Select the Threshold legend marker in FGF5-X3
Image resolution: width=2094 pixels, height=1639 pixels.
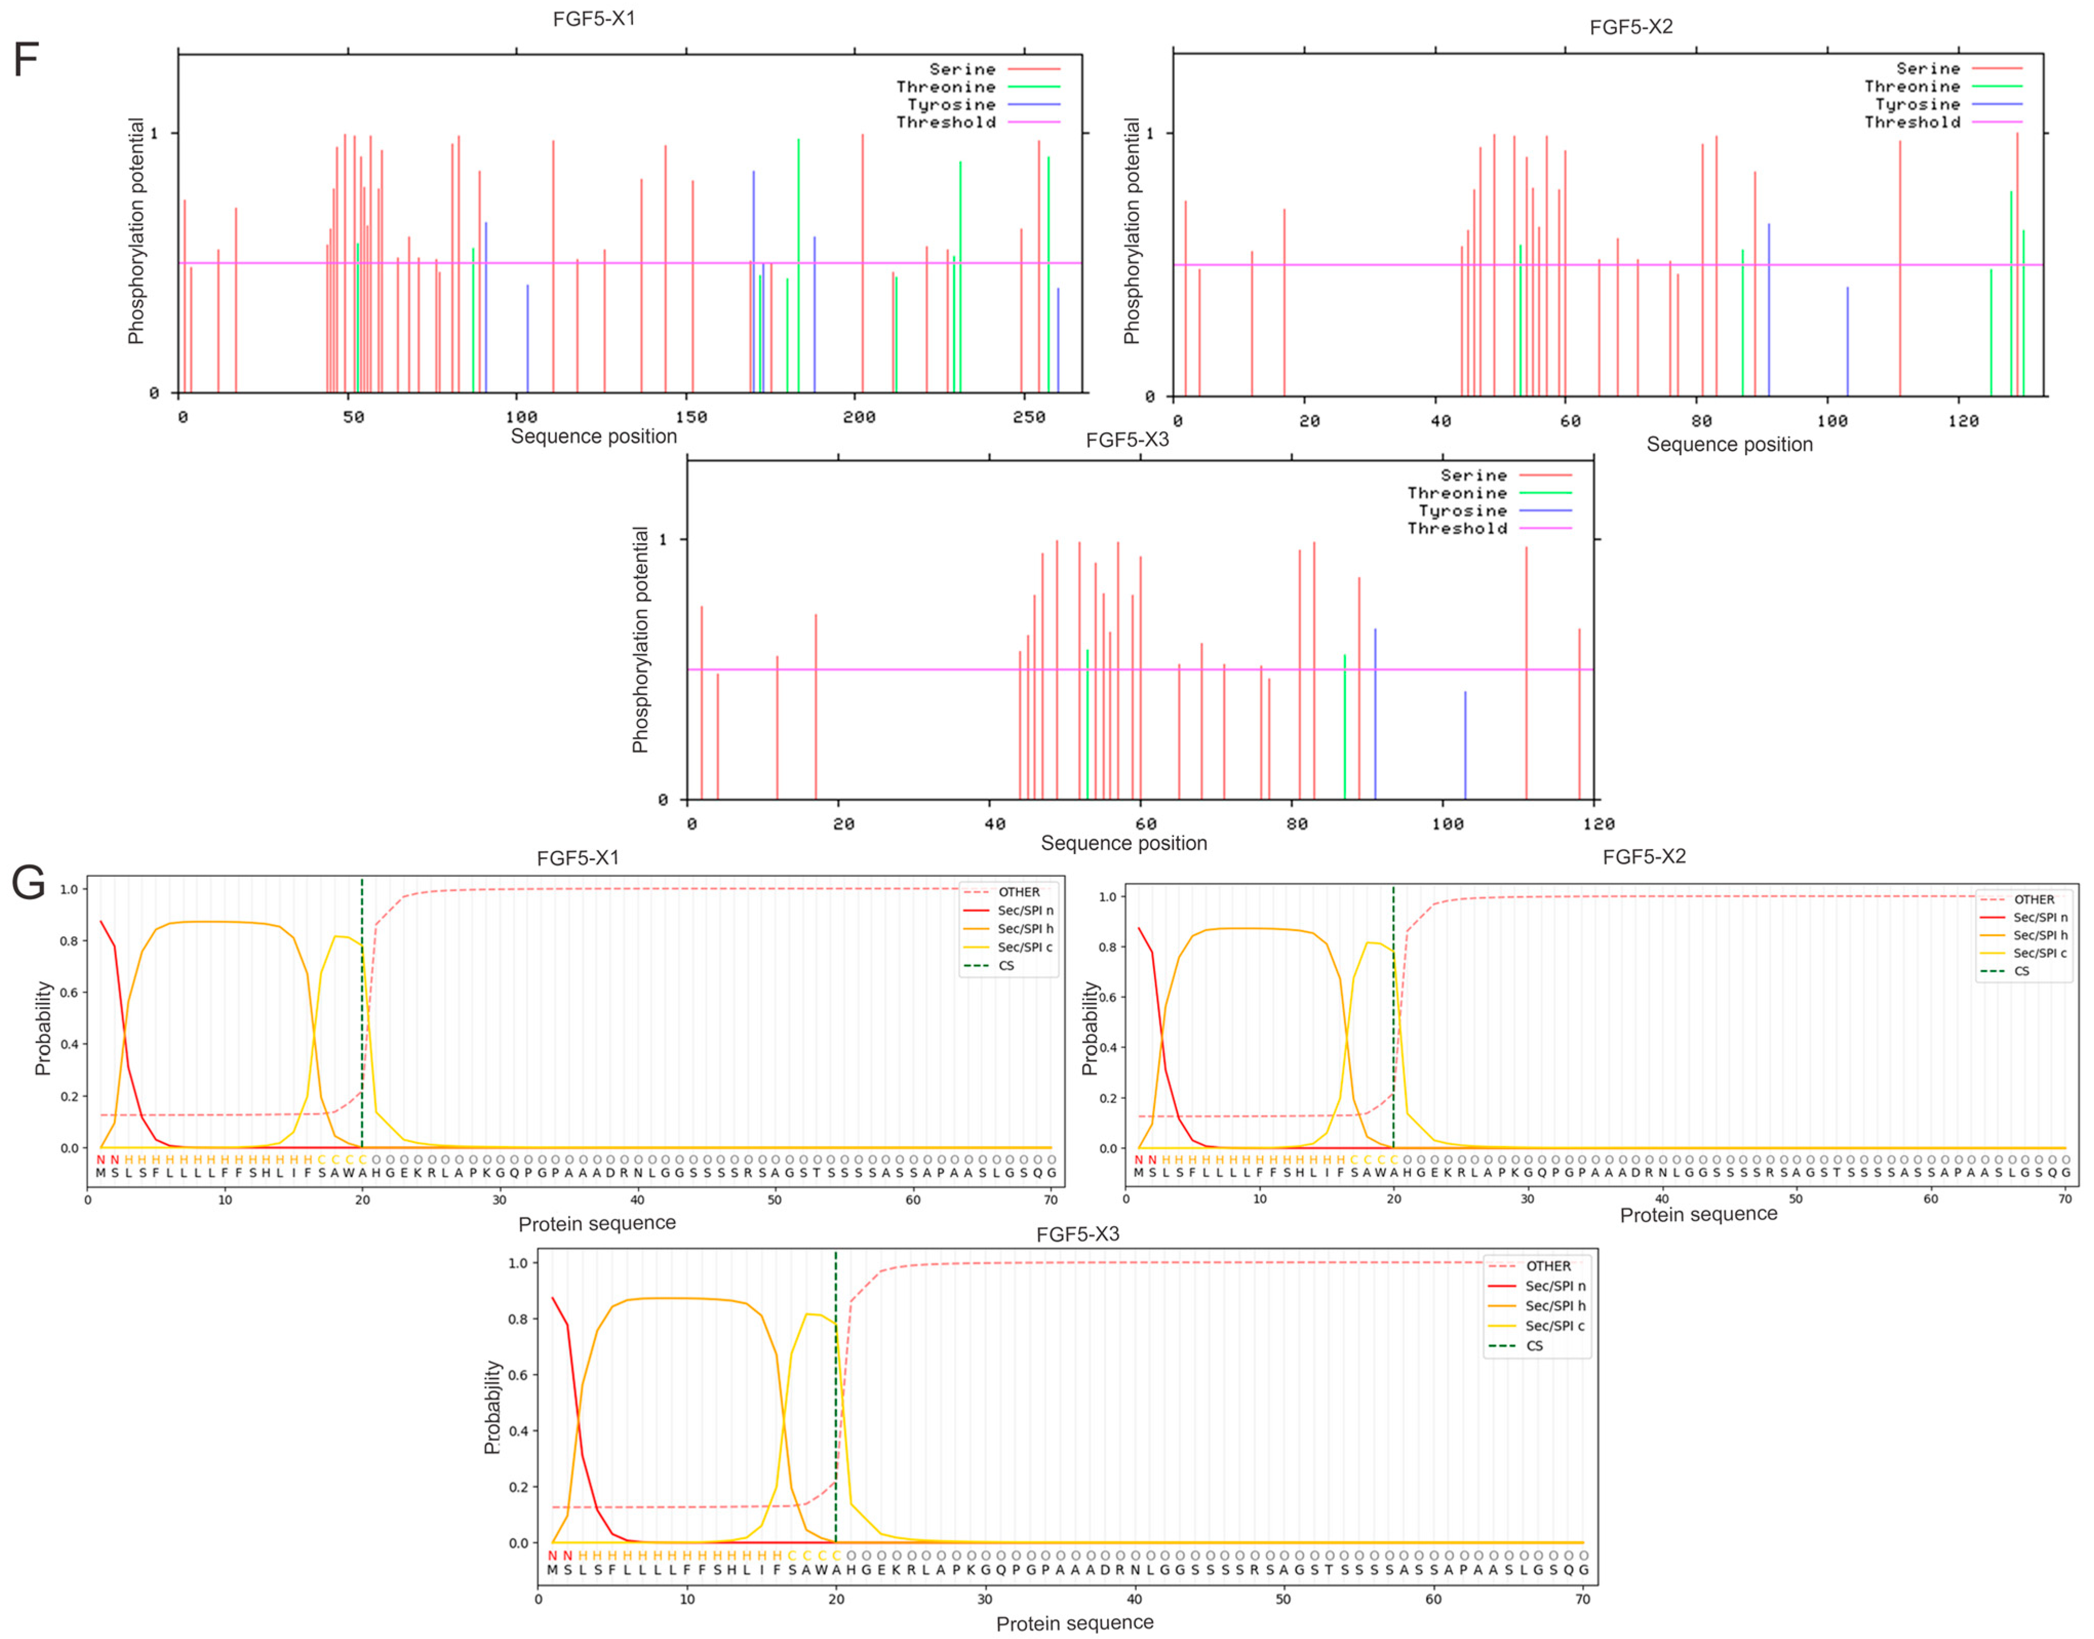(1545, 529)
